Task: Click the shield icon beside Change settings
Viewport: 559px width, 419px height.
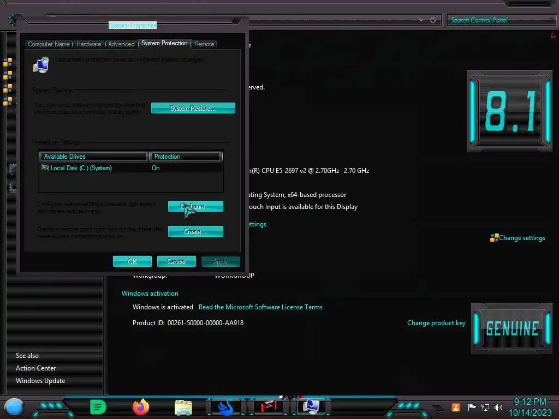Action: [x=494, y=238]
